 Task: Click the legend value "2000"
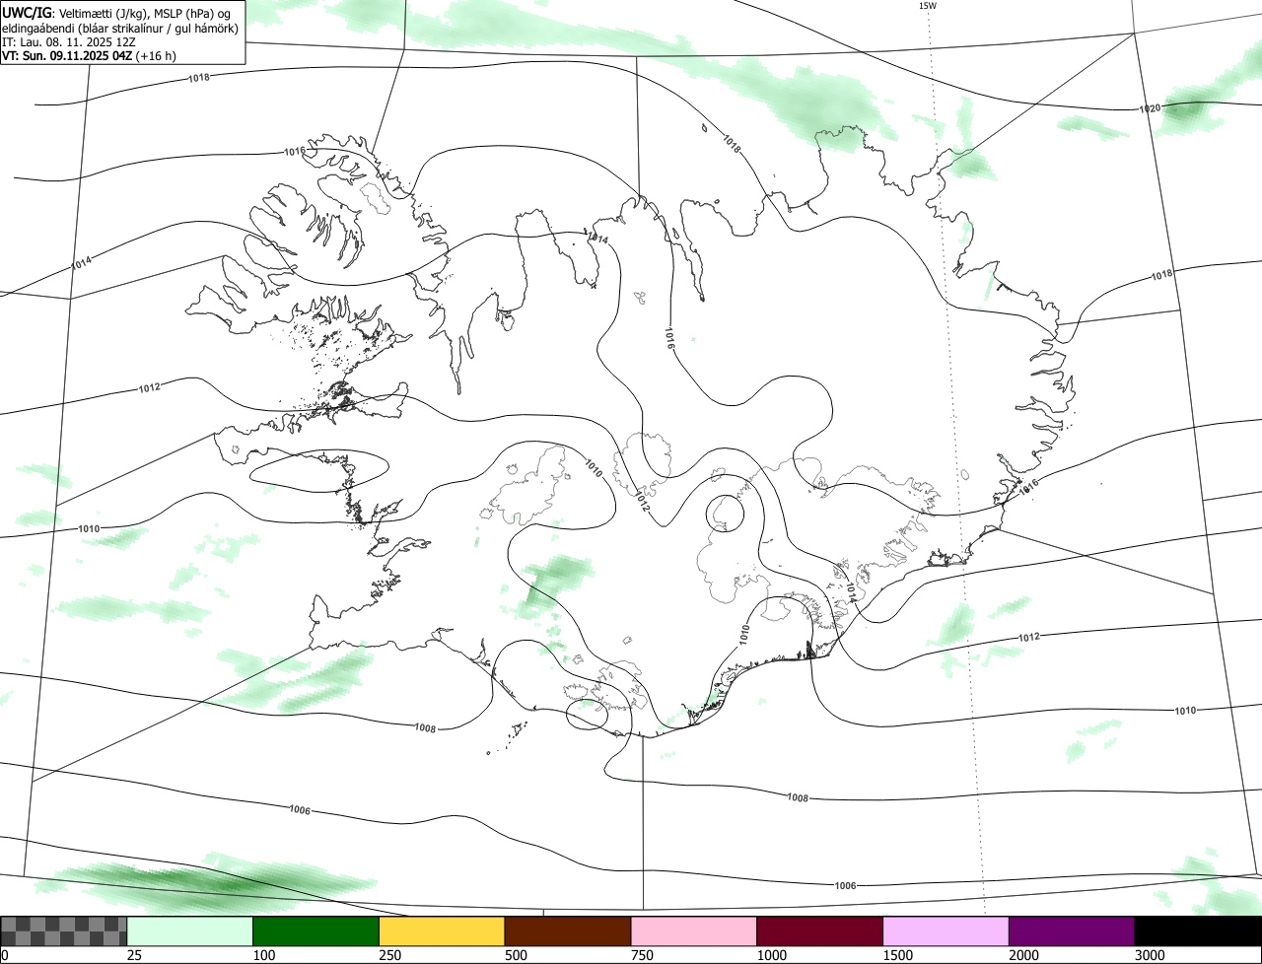pos(1023,955)
